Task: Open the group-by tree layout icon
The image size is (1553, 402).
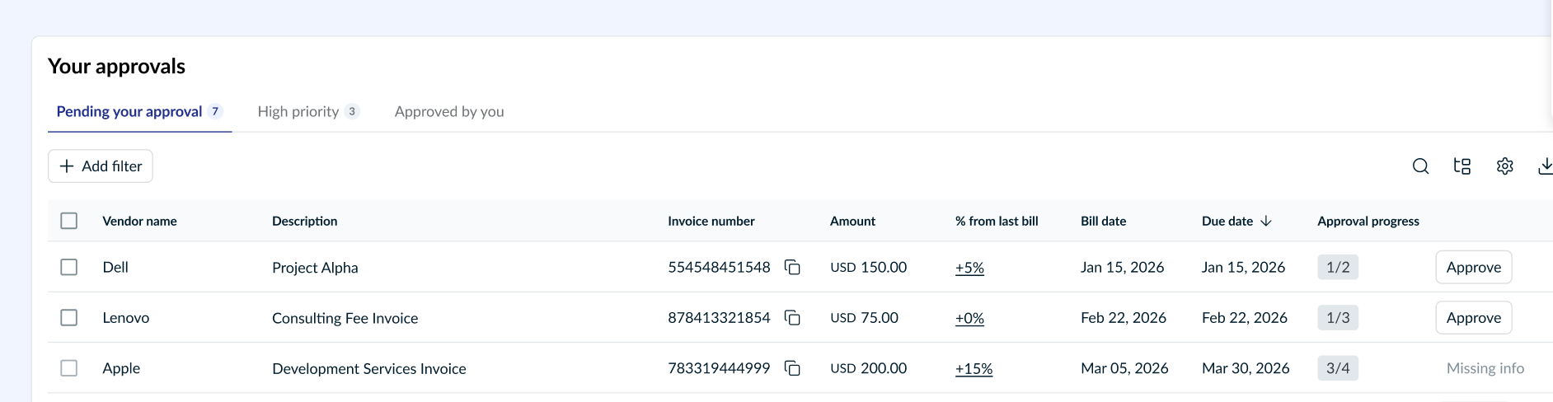Action: pyautogui.click(x=1462, y=166)
